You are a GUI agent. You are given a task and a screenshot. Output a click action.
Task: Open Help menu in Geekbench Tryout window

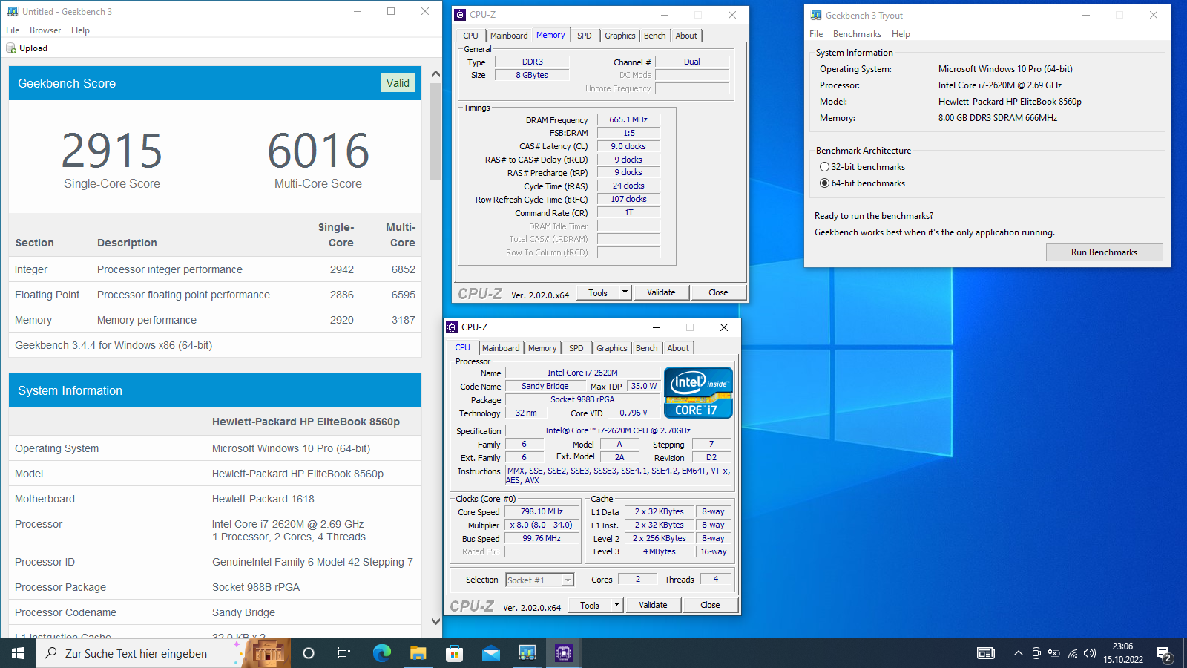[x=901, y=34]
